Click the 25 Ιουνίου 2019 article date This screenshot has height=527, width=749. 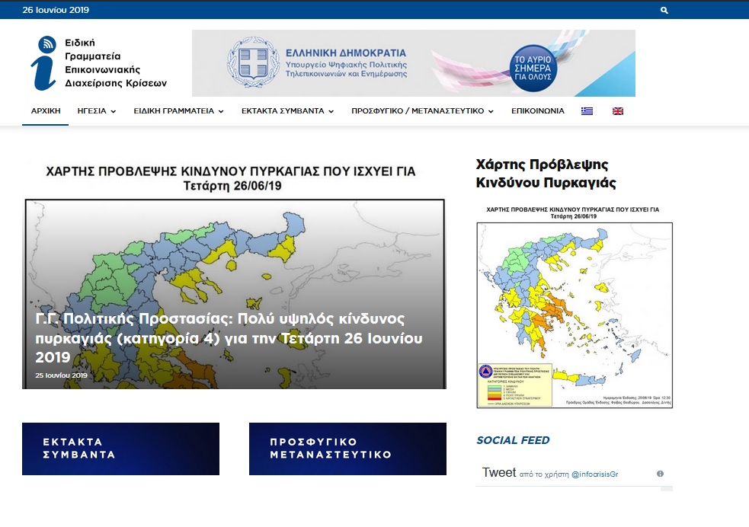click(x=61, y=375)
